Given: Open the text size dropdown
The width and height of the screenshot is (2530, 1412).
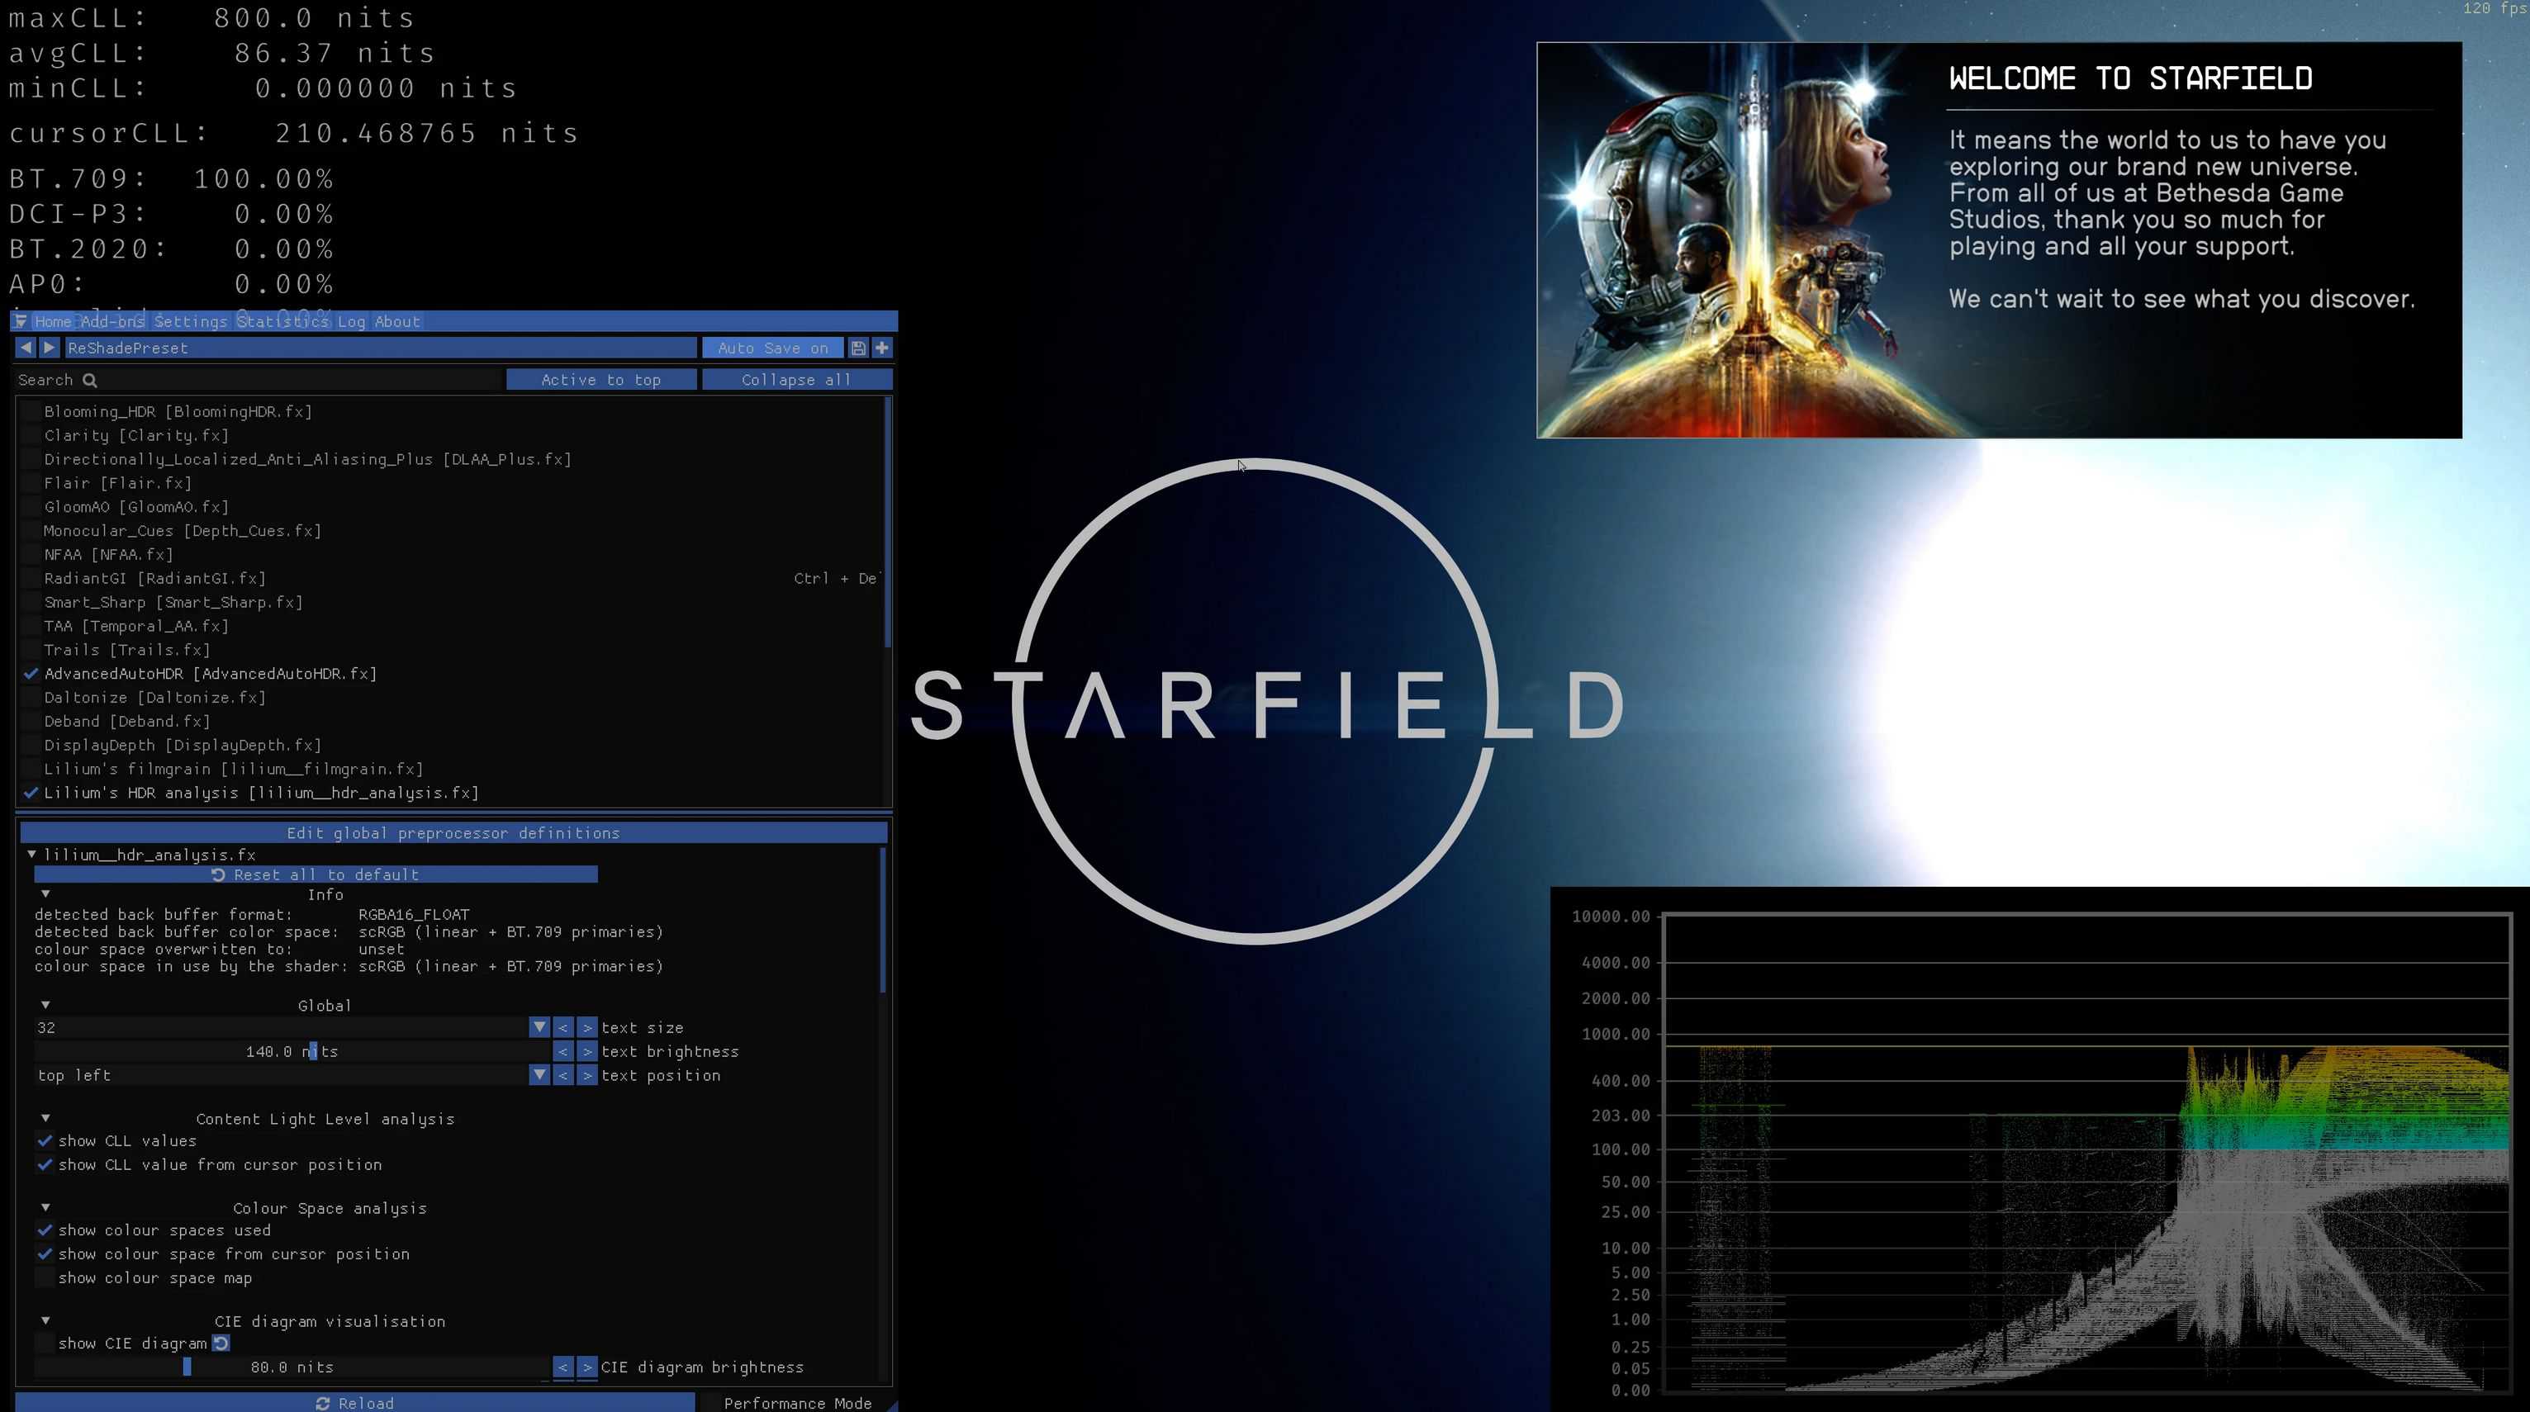Looking at the screenshot, I should (x=539, y=1027).
